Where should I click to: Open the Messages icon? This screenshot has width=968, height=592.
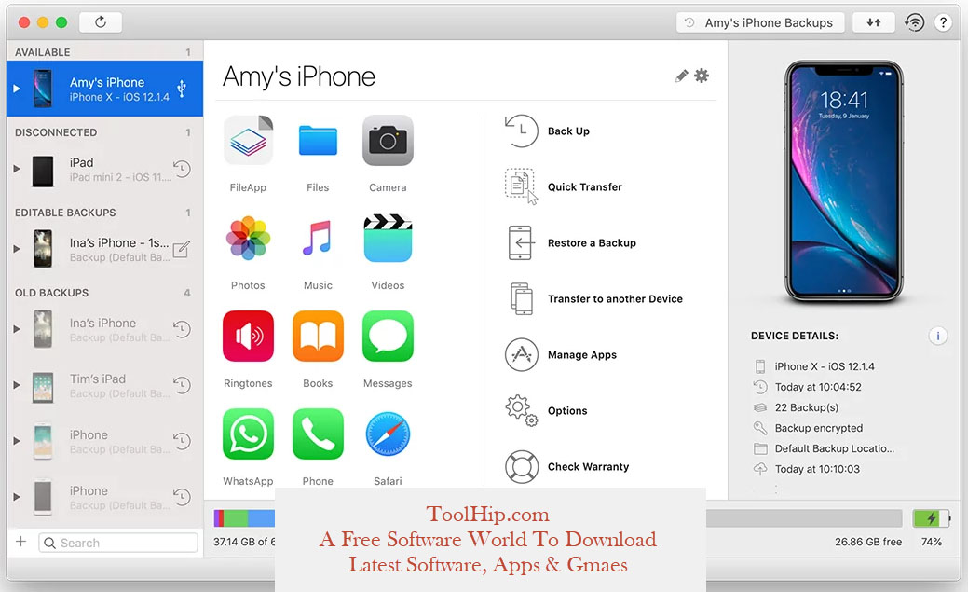click(x=388, y=336)
